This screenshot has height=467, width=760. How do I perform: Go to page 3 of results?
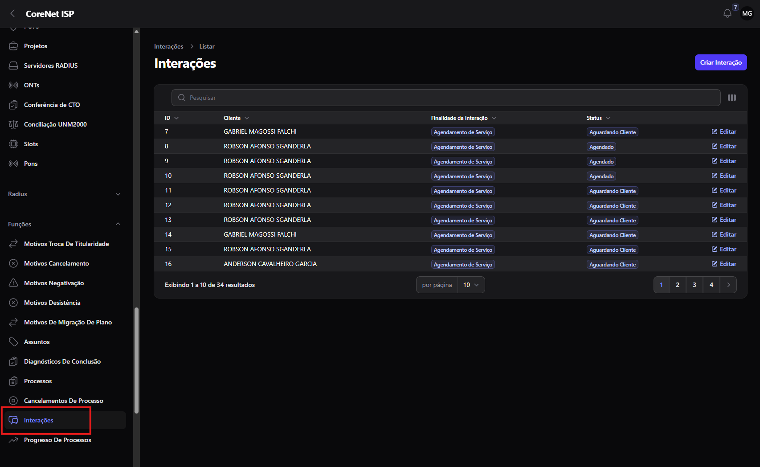[695, 285]
